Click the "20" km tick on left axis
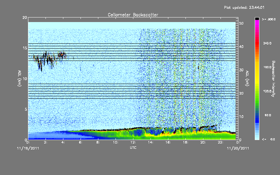 [24, 17]
